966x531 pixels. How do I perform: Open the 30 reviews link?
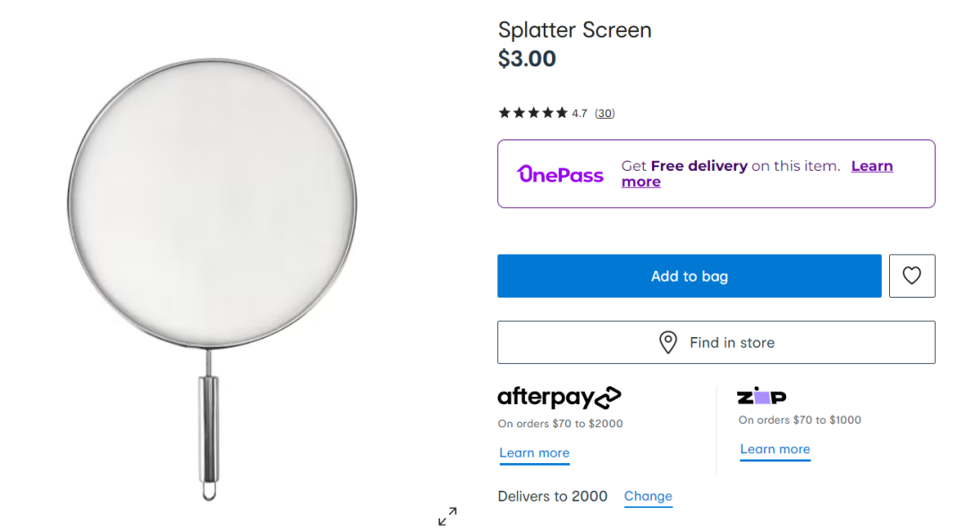[x=605, y=114]
